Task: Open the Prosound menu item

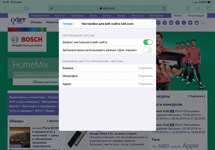Action: [x=138, y=16]
